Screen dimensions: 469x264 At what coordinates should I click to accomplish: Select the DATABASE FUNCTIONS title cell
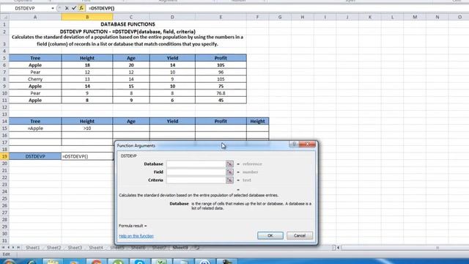coord(128,24)
